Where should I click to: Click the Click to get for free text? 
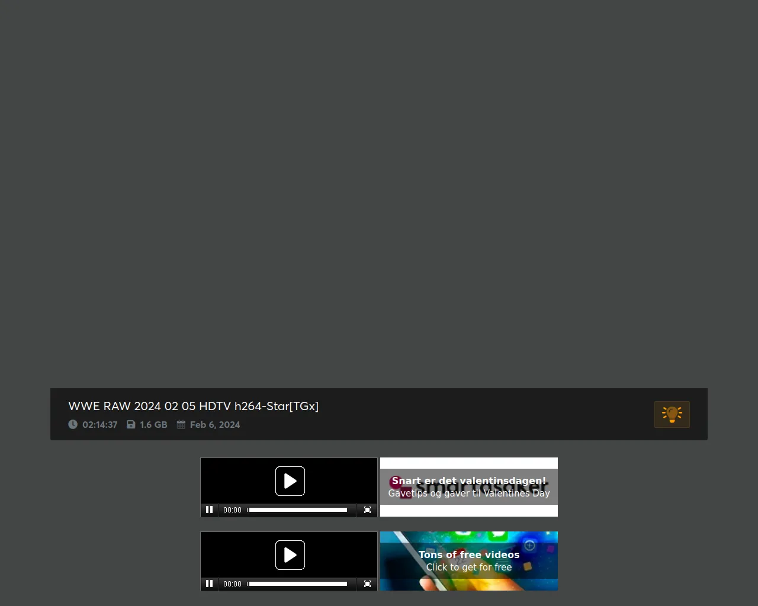468,567
